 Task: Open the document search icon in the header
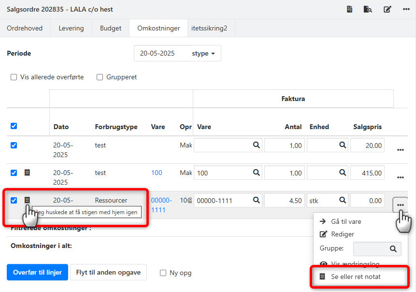368,9
